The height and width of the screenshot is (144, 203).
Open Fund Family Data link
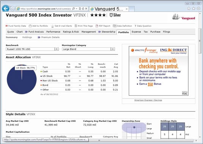point(16,26)
